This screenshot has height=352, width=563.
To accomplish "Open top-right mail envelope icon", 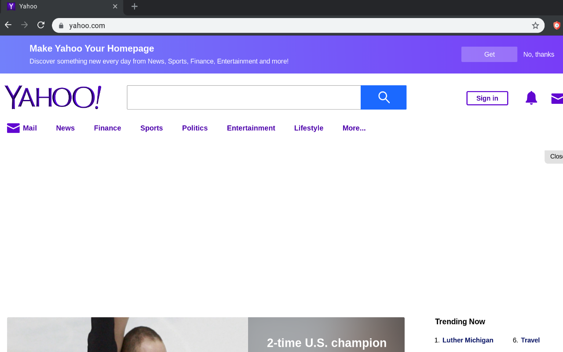I will click(557, 99).
